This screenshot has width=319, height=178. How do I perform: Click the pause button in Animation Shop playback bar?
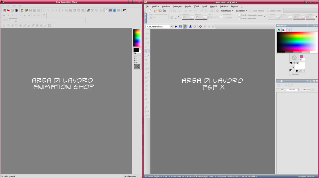click(x=17, y=15)
